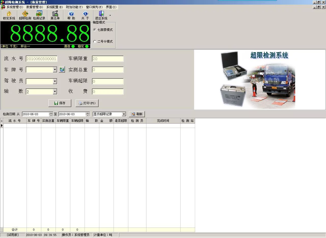326x238 pixels.
Task: Click the 锁定系统 lock icon
Action: coord(9,15)
